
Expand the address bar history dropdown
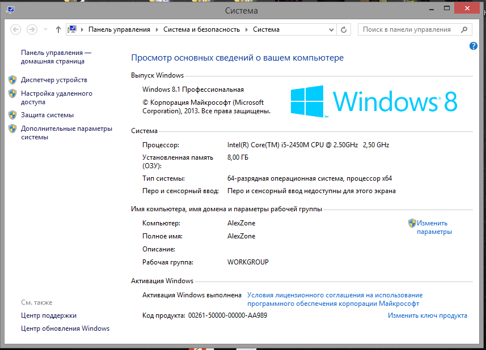tap(331, 29)
